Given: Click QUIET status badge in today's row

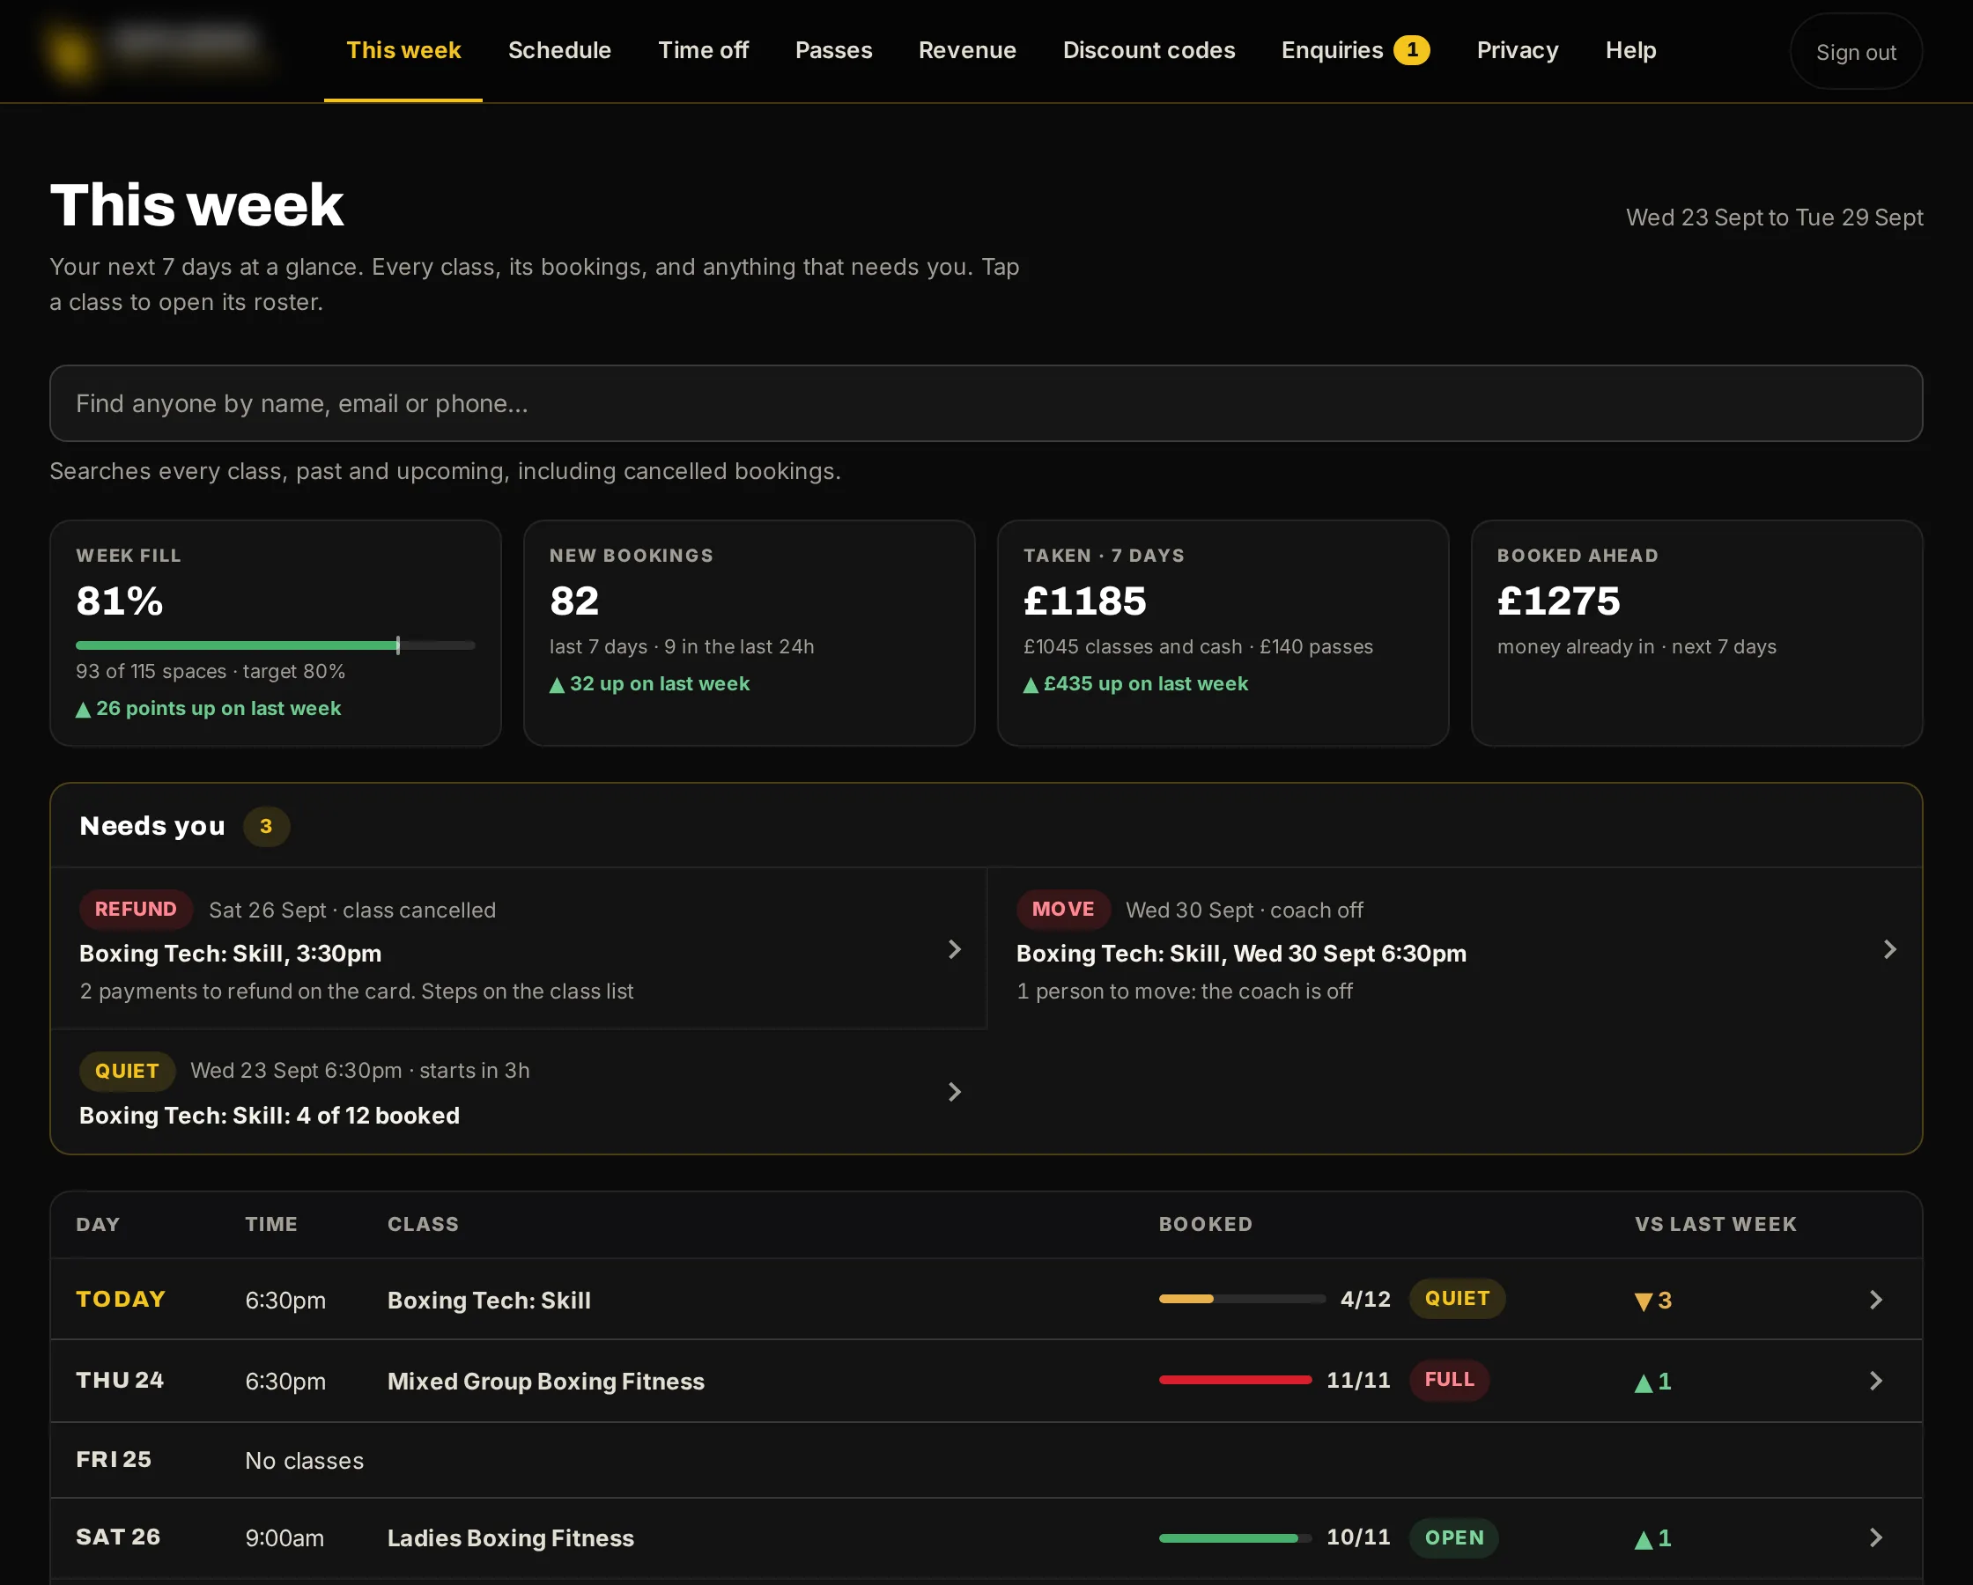Looking at the screenshot, I should click(x=1457, y=1300).
